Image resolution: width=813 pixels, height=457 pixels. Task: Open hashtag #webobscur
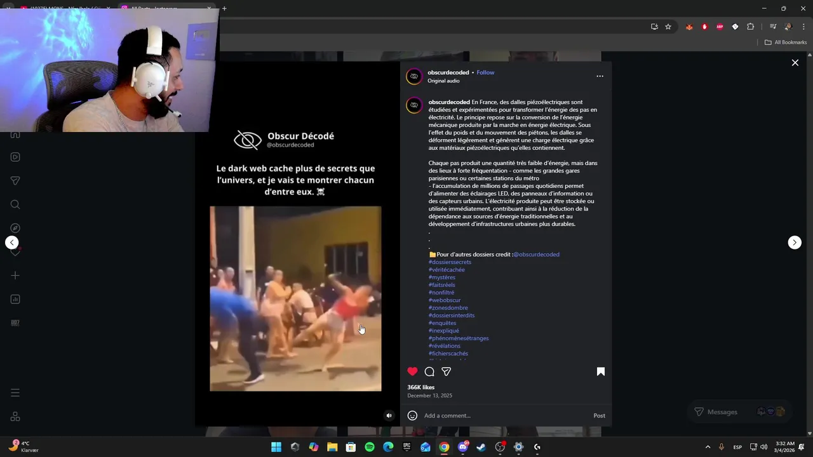[x=445, y=300]
